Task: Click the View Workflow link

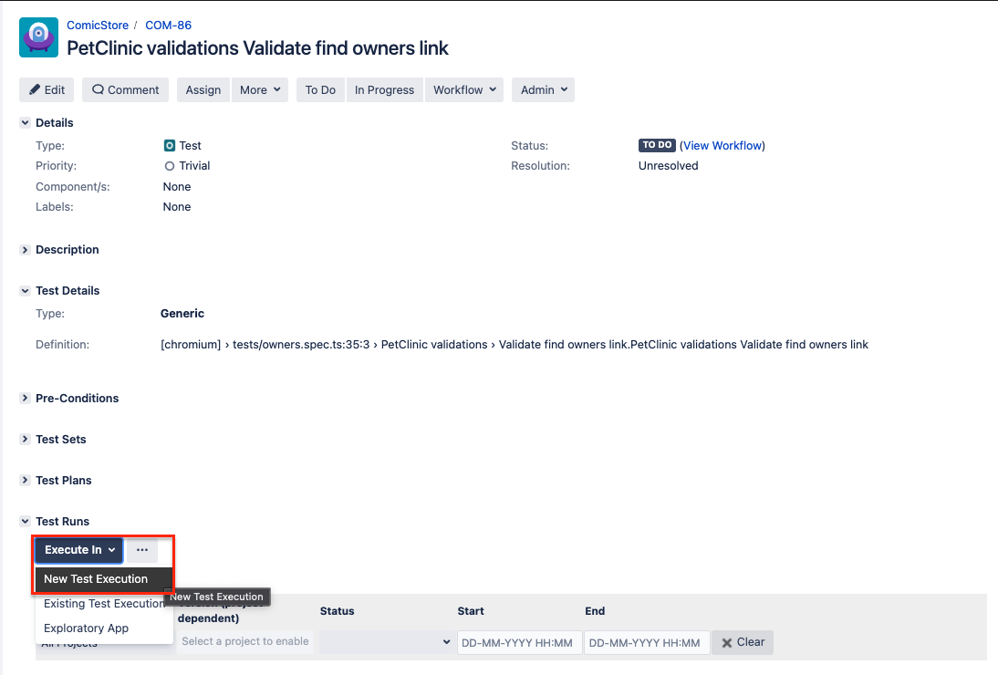Action: click(723, 146)
